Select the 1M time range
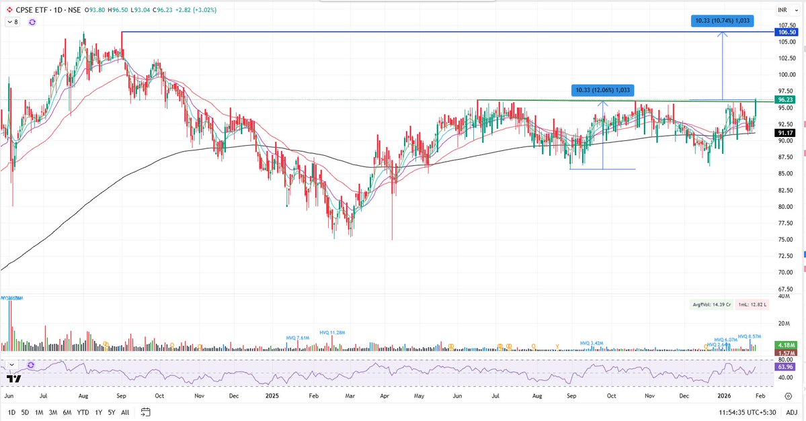 [38, 412]
